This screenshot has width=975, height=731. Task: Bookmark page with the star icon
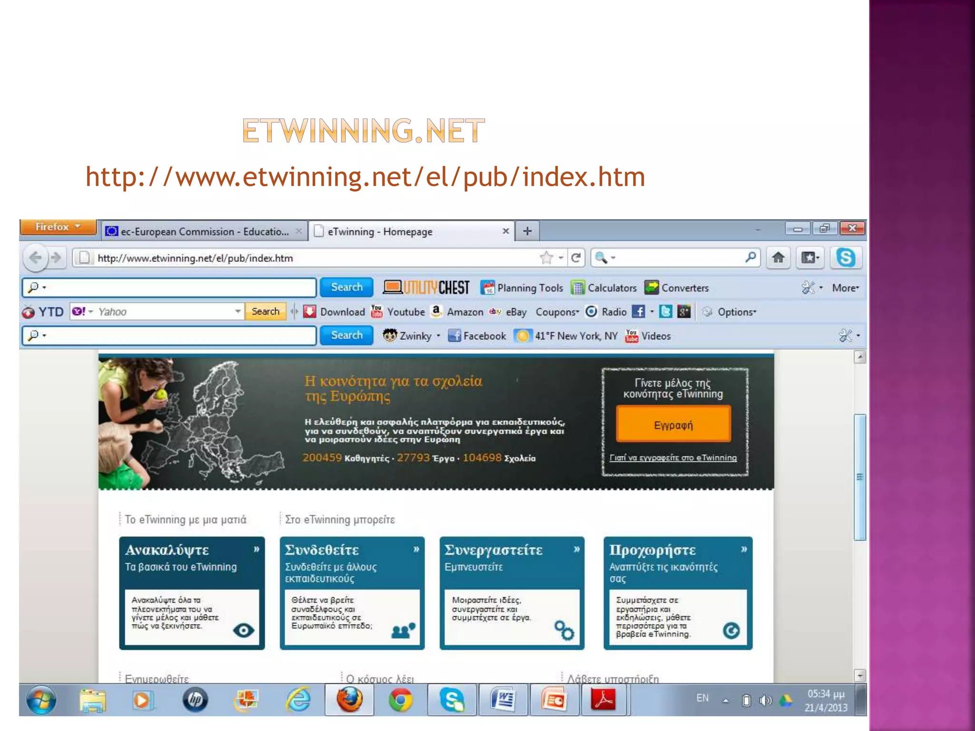tap(547, 258)
